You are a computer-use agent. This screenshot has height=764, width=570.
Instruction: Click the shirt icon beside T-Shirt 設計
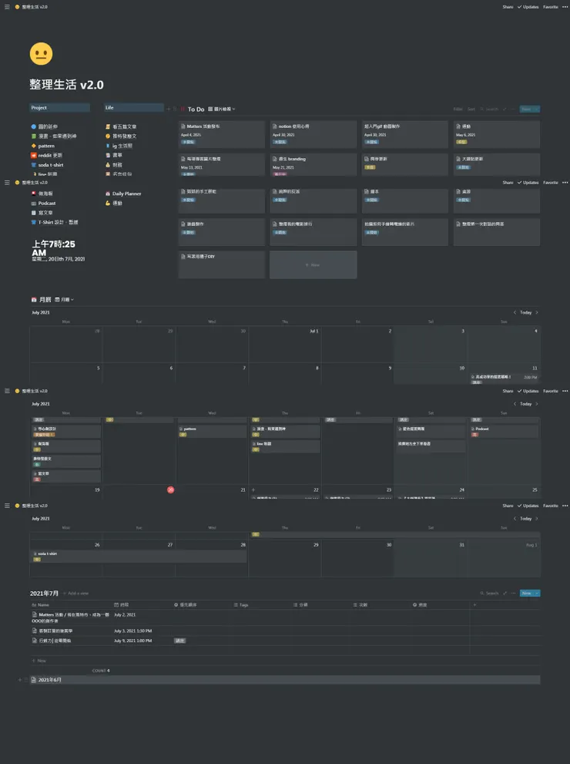(34, 222)
